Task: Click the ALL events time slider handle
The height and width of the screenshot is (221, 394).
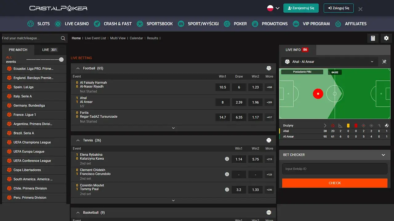Action: (61, 60)
